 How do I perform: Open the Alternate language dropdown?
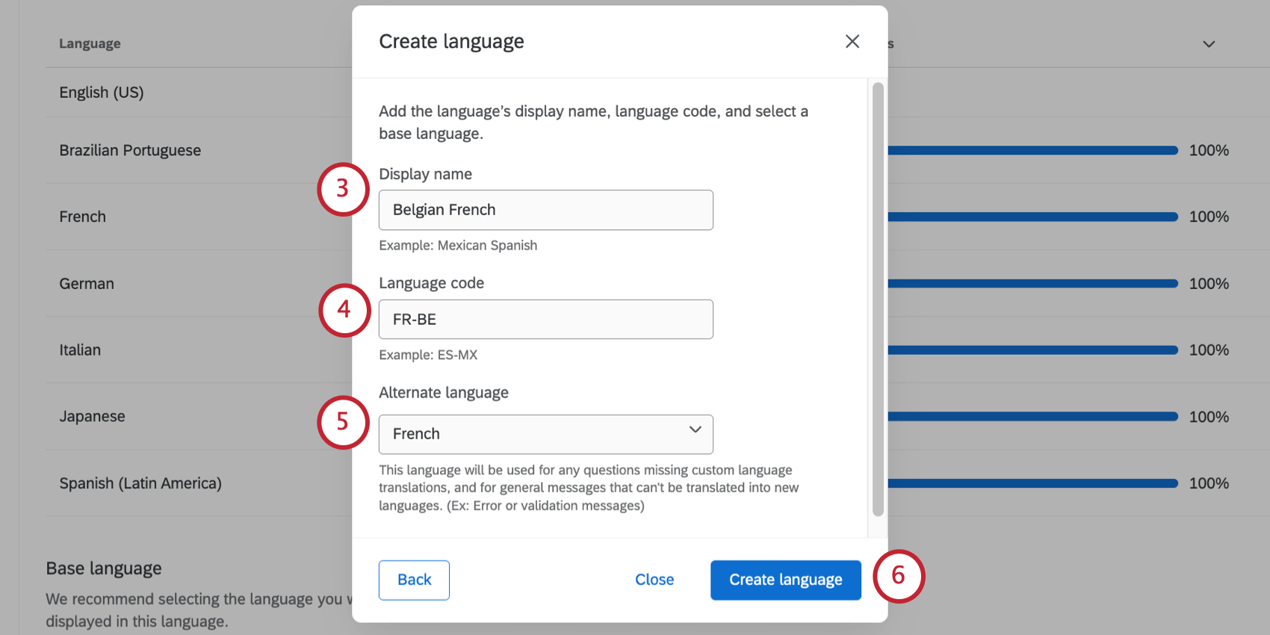545,434
